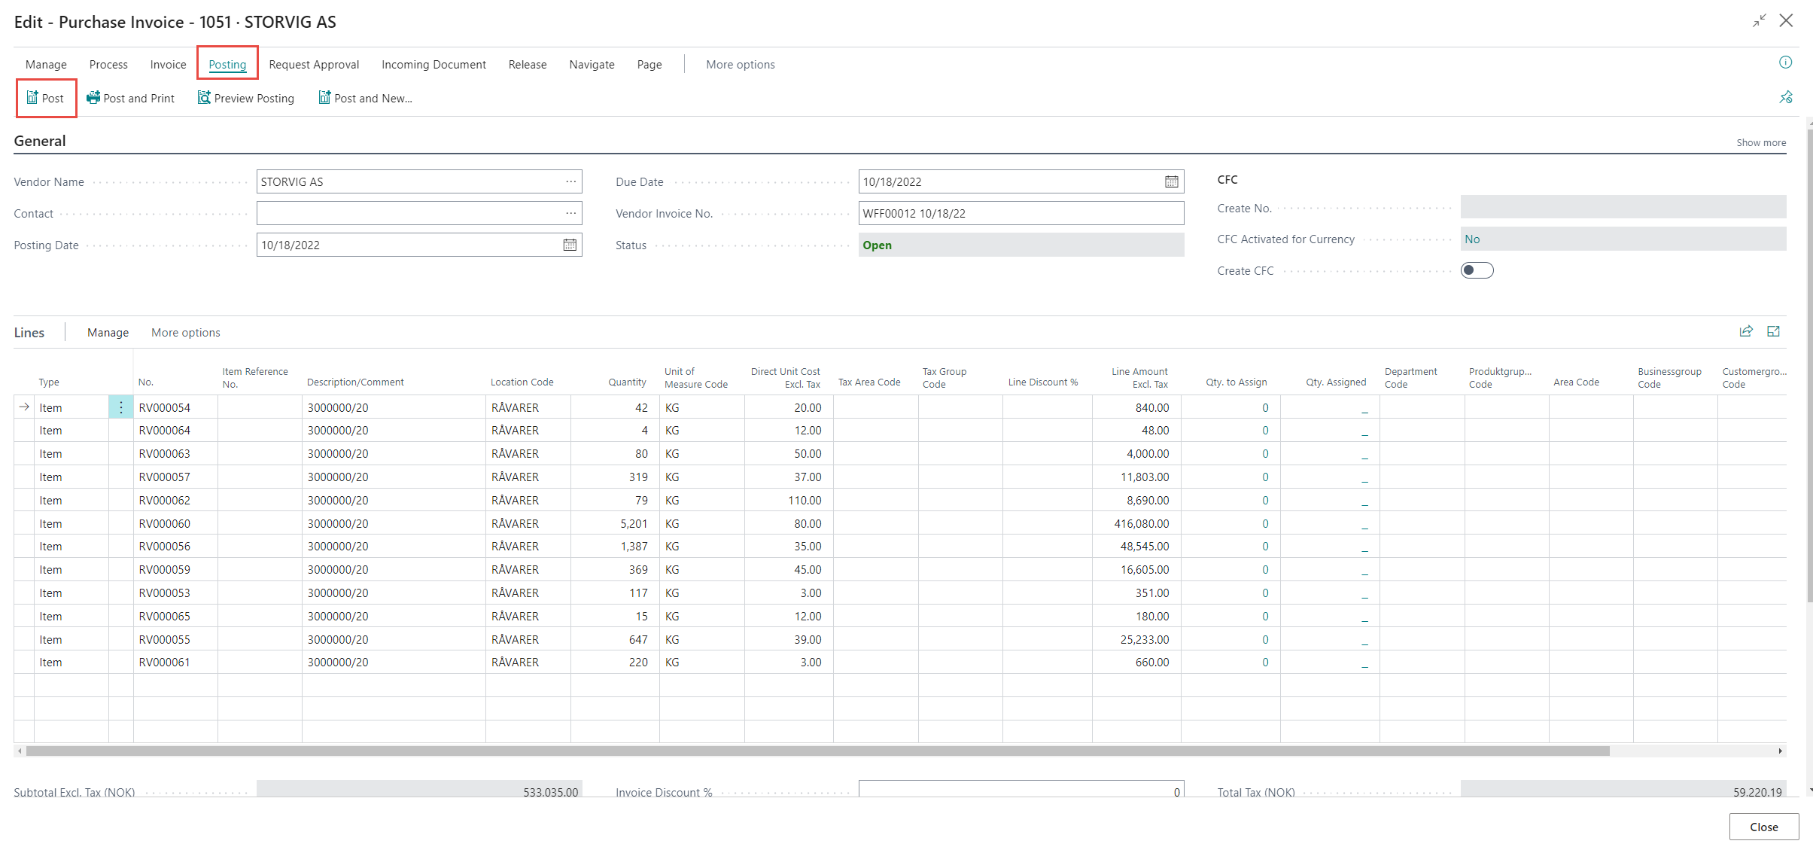Open the Due Date calendar picker
This screenshot has width=1813, height=853.
click(1171, 181)
